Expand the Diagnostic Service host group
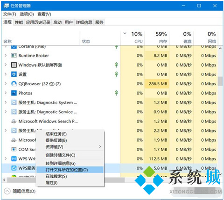 [6, 112]
